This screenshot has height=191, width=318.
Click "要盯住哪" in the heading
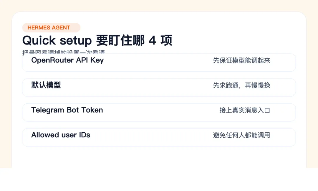tap(120, 40)
